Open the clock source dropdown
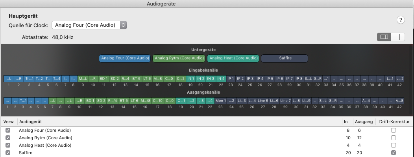 [x=89, y=25]
